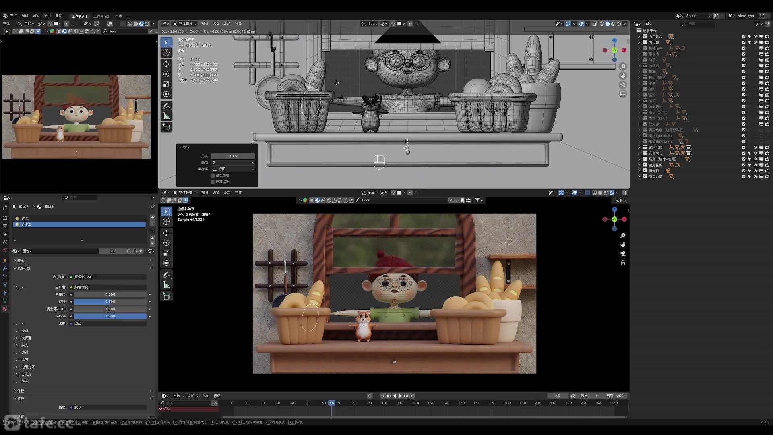
Task: Expand the 冒险男孩 collection in outliner
Action: coord(639,147)
